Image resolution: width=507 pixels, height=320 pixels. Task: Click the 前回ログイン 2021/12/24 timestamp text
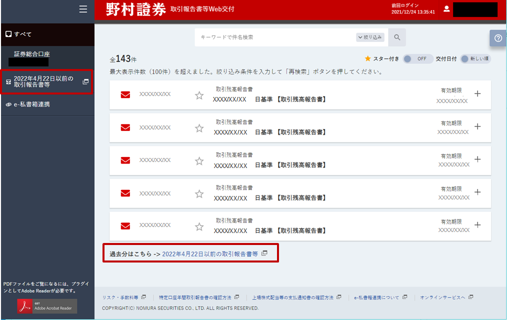413,9
